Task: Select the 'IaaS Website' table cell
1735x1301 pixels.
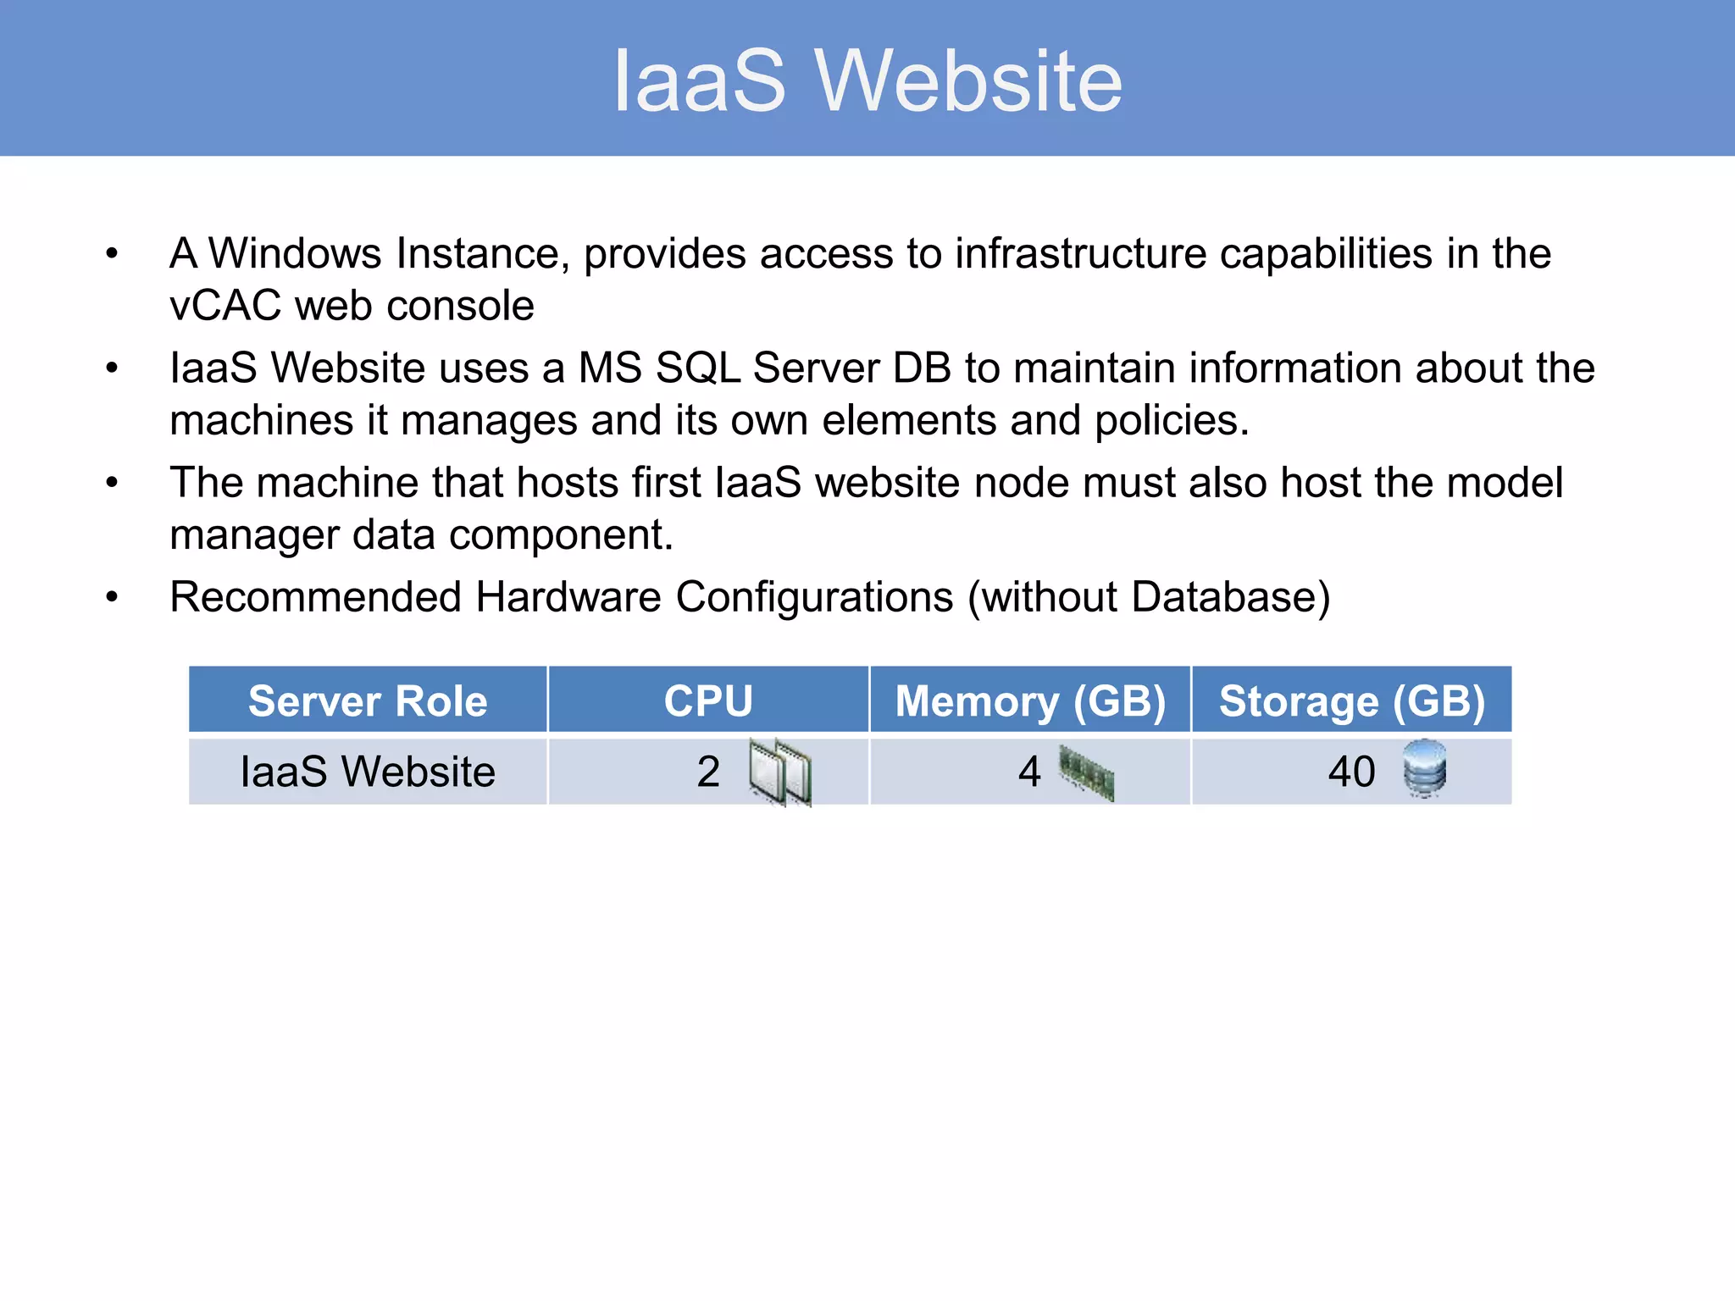Action: click(x=368, y=772)
